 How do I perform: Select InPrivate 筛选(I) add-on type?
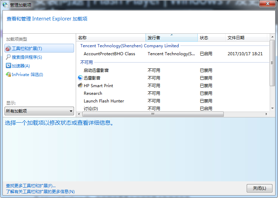pyautogui.click(x=27, y=74)
